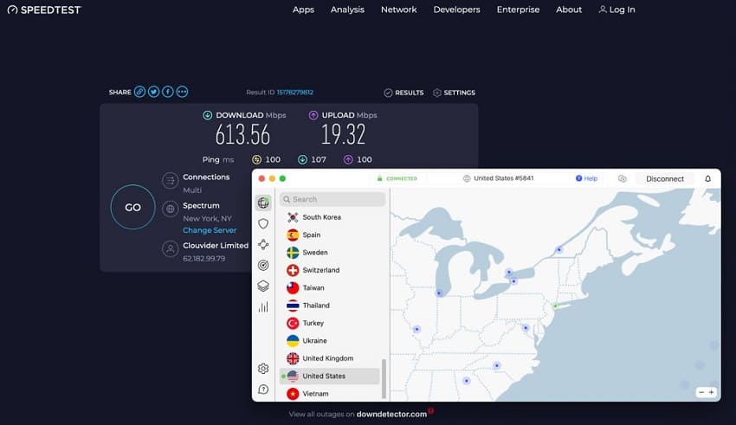Screen dimensions: 736x425
Task: Click the Spectrum server globe icon
Action: [x=170, y=209]
